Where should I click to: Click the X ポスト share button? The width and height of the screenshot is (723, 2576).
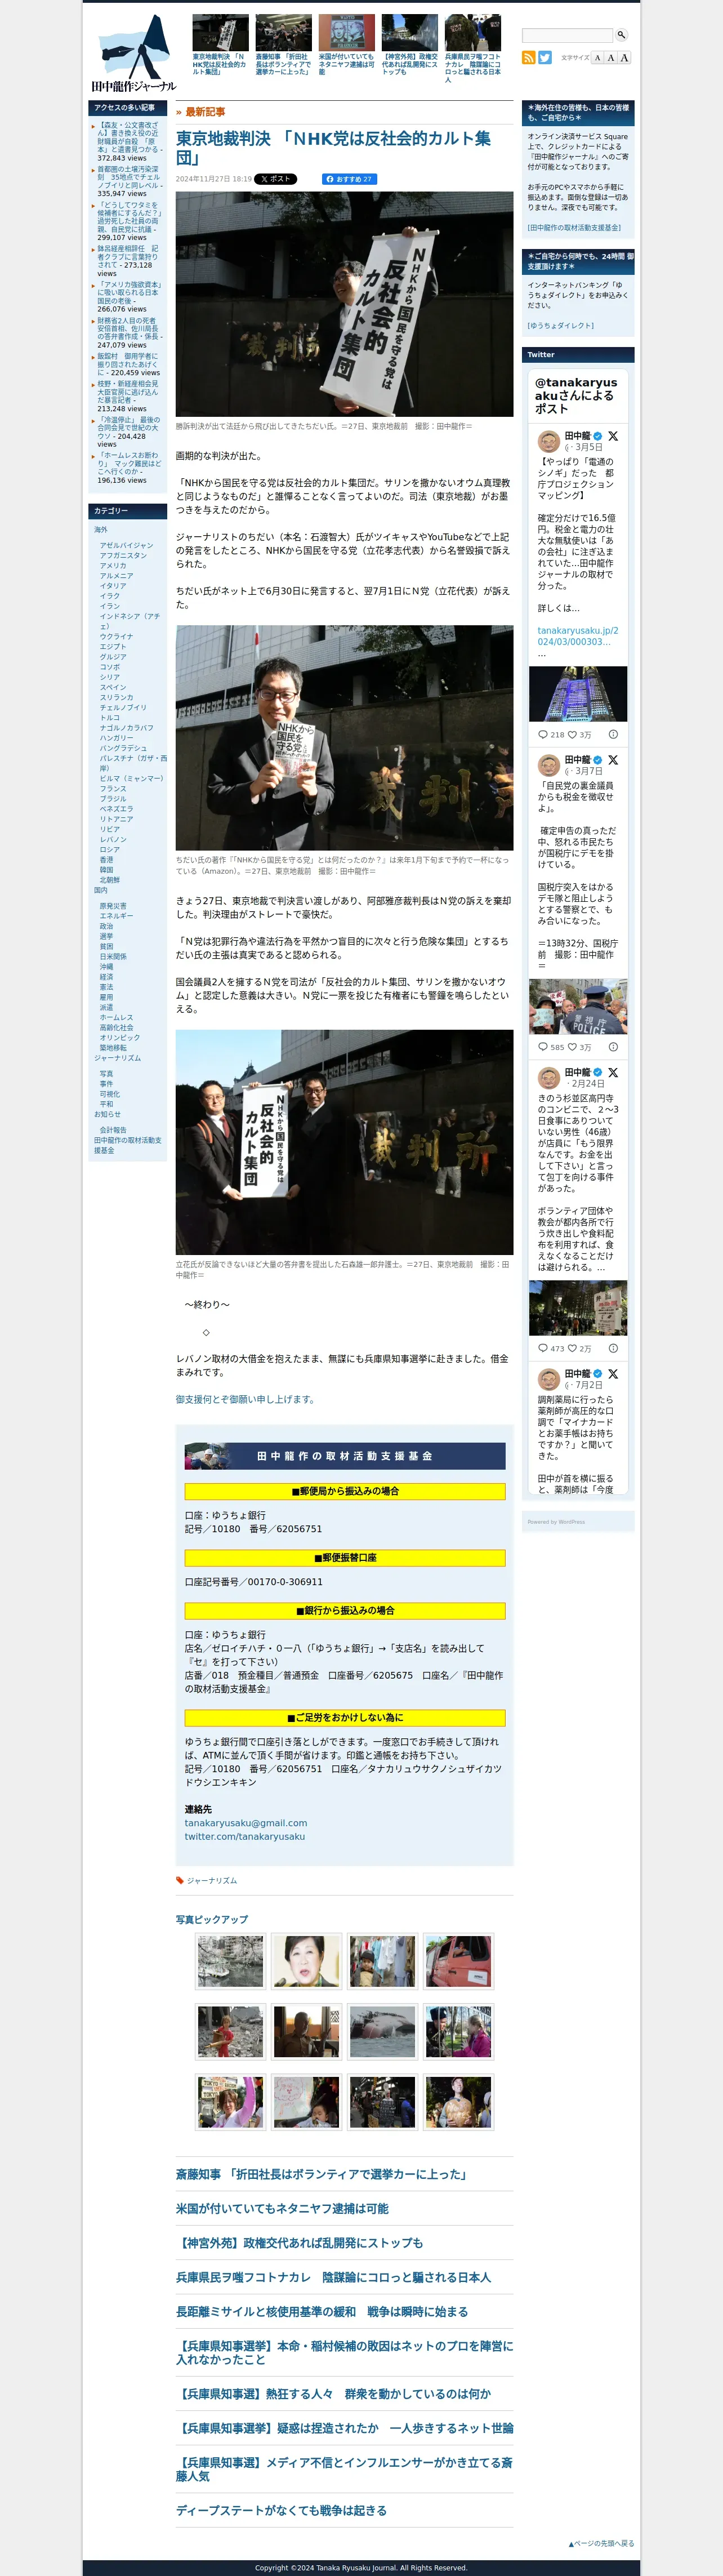pyautogui.click(x=276, y=179)
